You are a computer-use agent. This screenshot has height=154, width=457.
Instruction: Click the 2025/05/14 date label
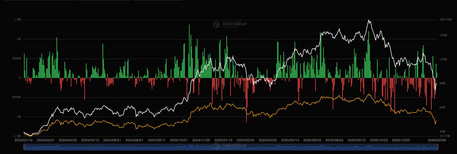click(290, 140)
